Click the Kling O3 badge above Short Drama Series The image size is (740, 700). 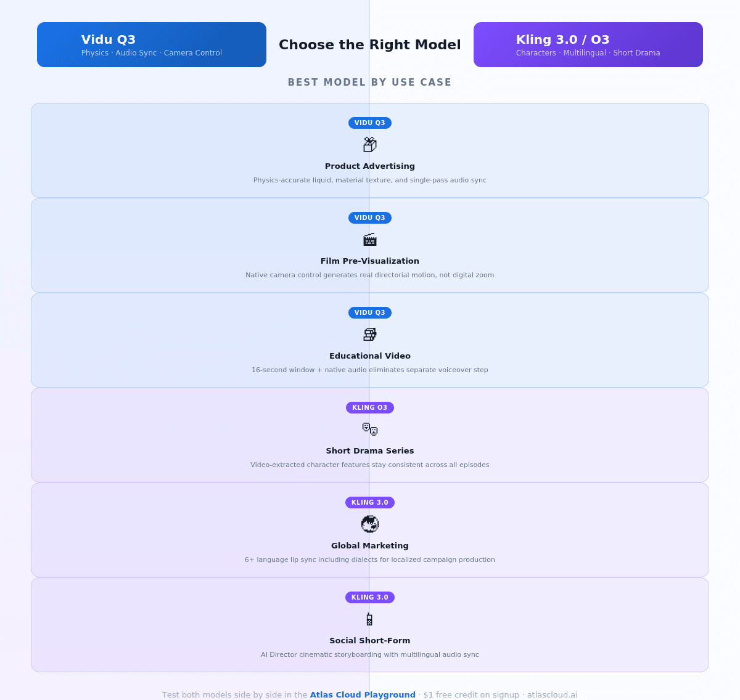[x=370, y=407]
